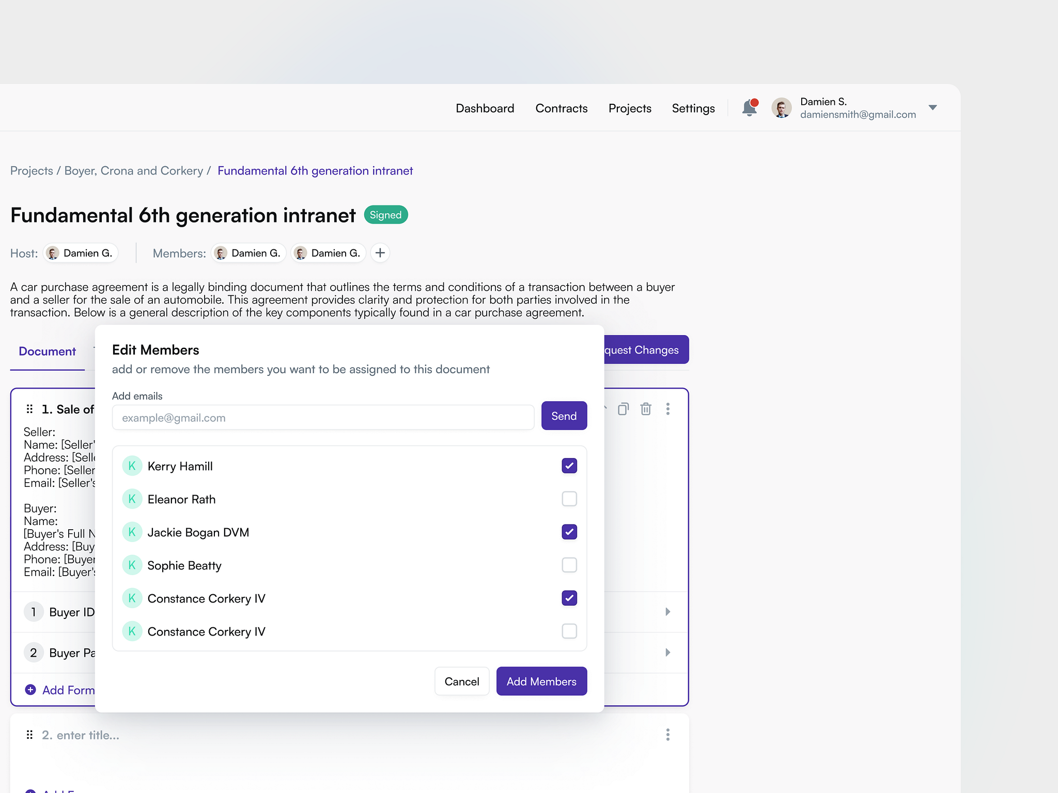This screenshot has width=1058, height=793.
Task: Click the trash icon to delete the section
Action: [x=646, y=408]
